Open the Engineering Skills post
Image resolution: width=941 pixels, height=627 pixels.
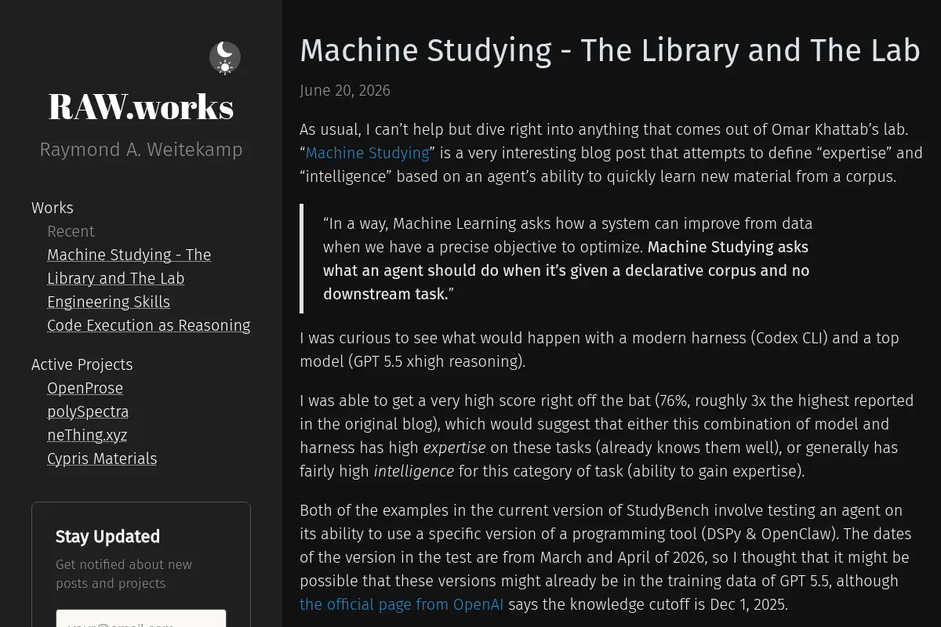click(x=108, y=302)
